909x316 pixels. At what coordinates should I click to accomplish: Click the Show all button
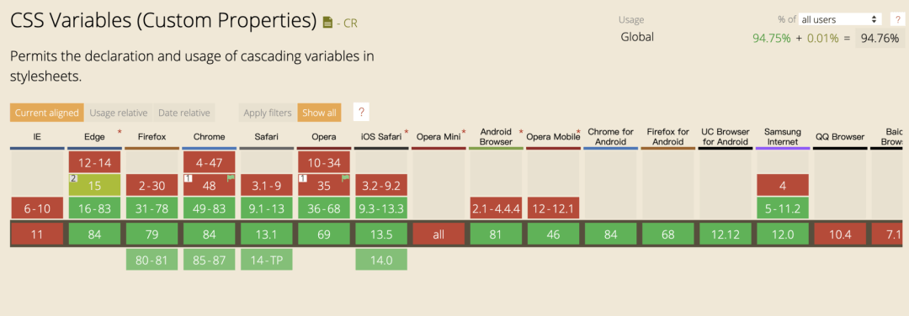[320, 113]
